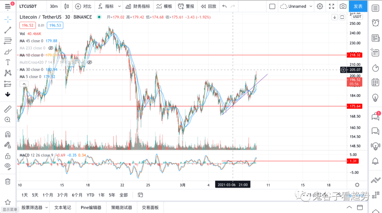
Task: Click the red 218.32 price level label
Action: [355, 55]
